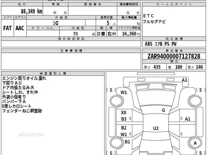207x155 pixels.
Task: Click the セールスポイント section header
Action: pos(174,4)
